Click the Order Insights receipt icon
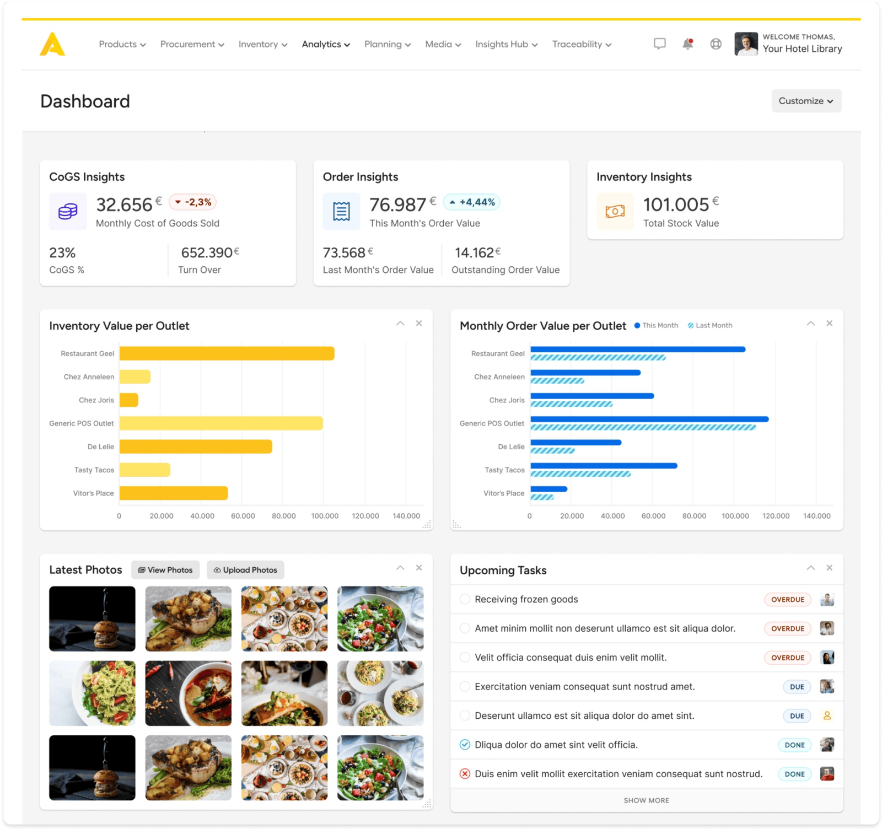 (341, 211)
